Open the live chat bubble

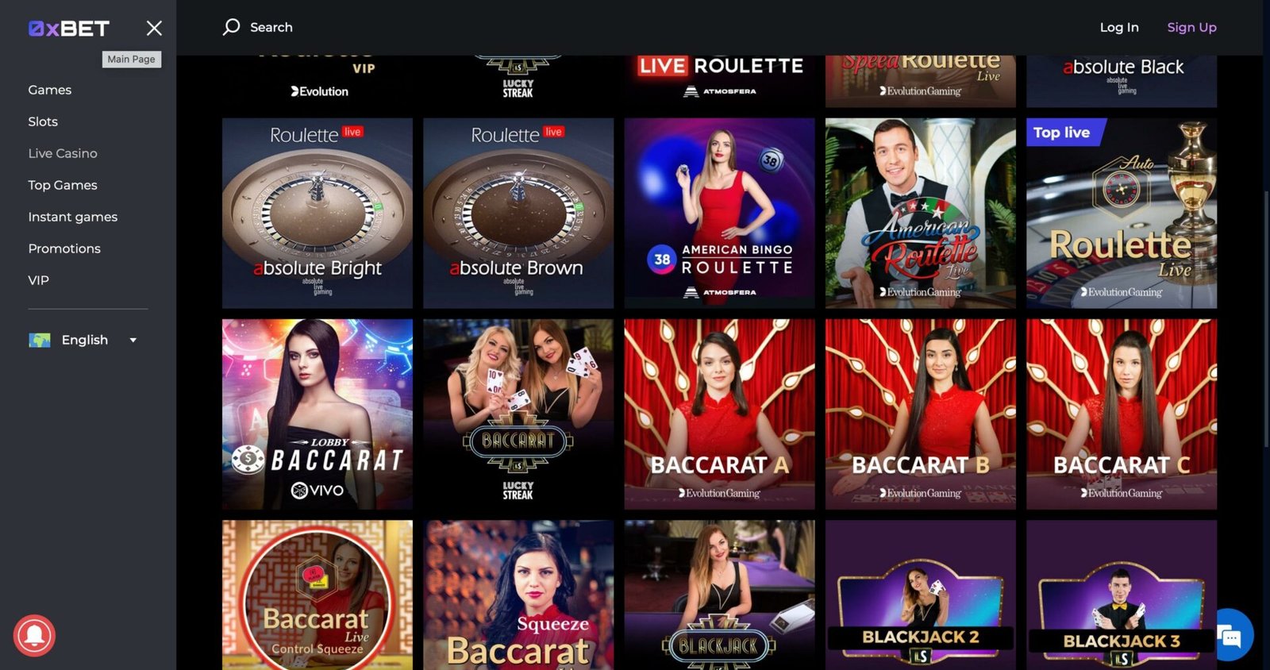click(x=1230, y=635)
